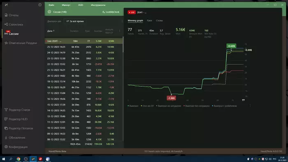Open the Отчеты reports section
Image resolution: width=288 pixels, height=162 pixels.
[x=12, y=15]
